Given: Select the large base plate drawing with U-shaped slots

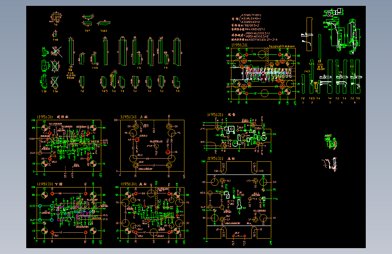Looking at the screenshot, I should click(x=239, y=200).
